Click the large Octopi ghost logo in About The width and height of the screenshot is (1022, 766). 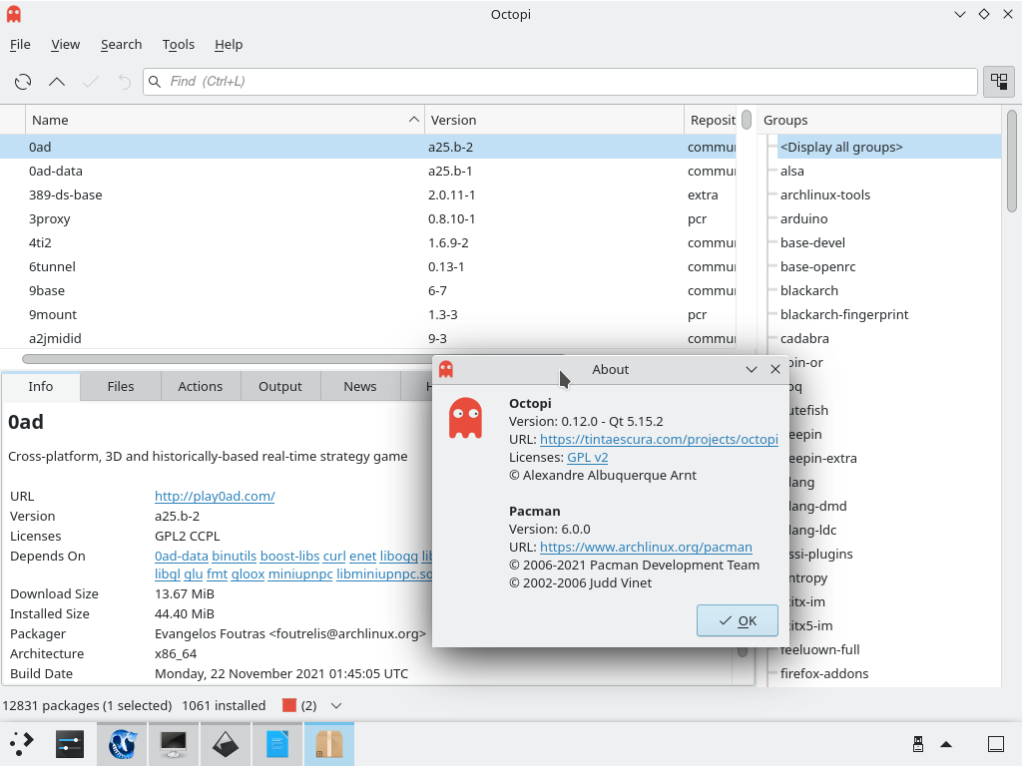click(x=465, y=418)
